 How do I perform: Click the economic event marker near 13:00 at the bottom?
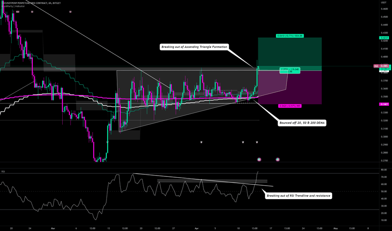click(259, 159)
